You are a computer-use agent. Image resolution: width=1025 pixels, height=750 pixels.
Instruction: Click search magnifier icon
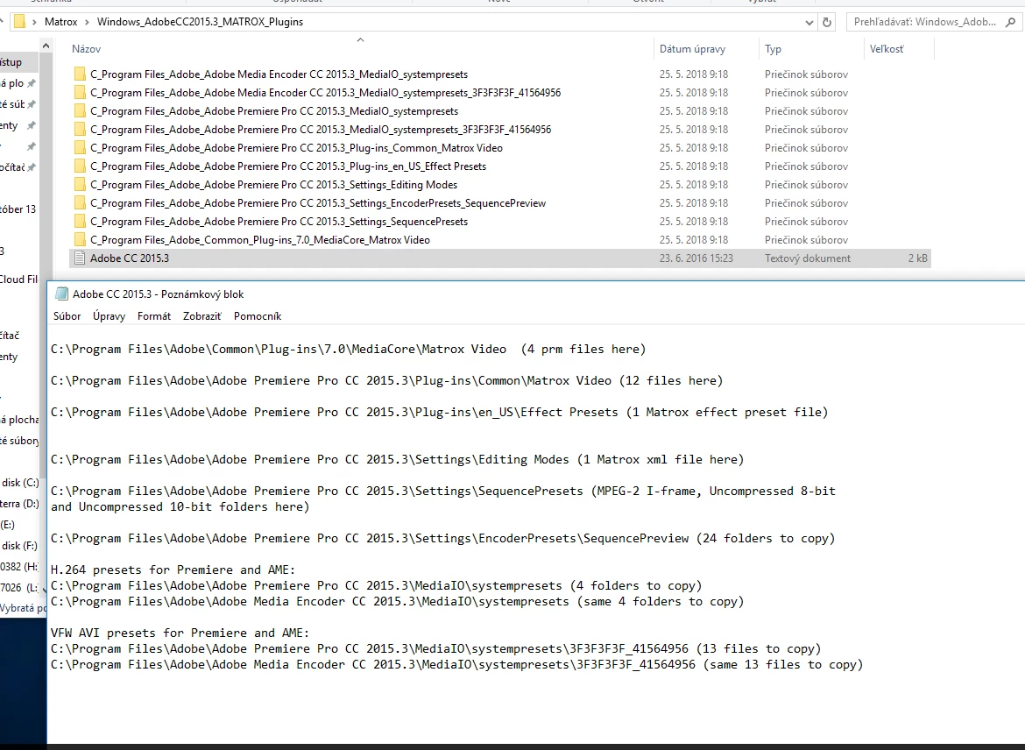click(1010, 22)
